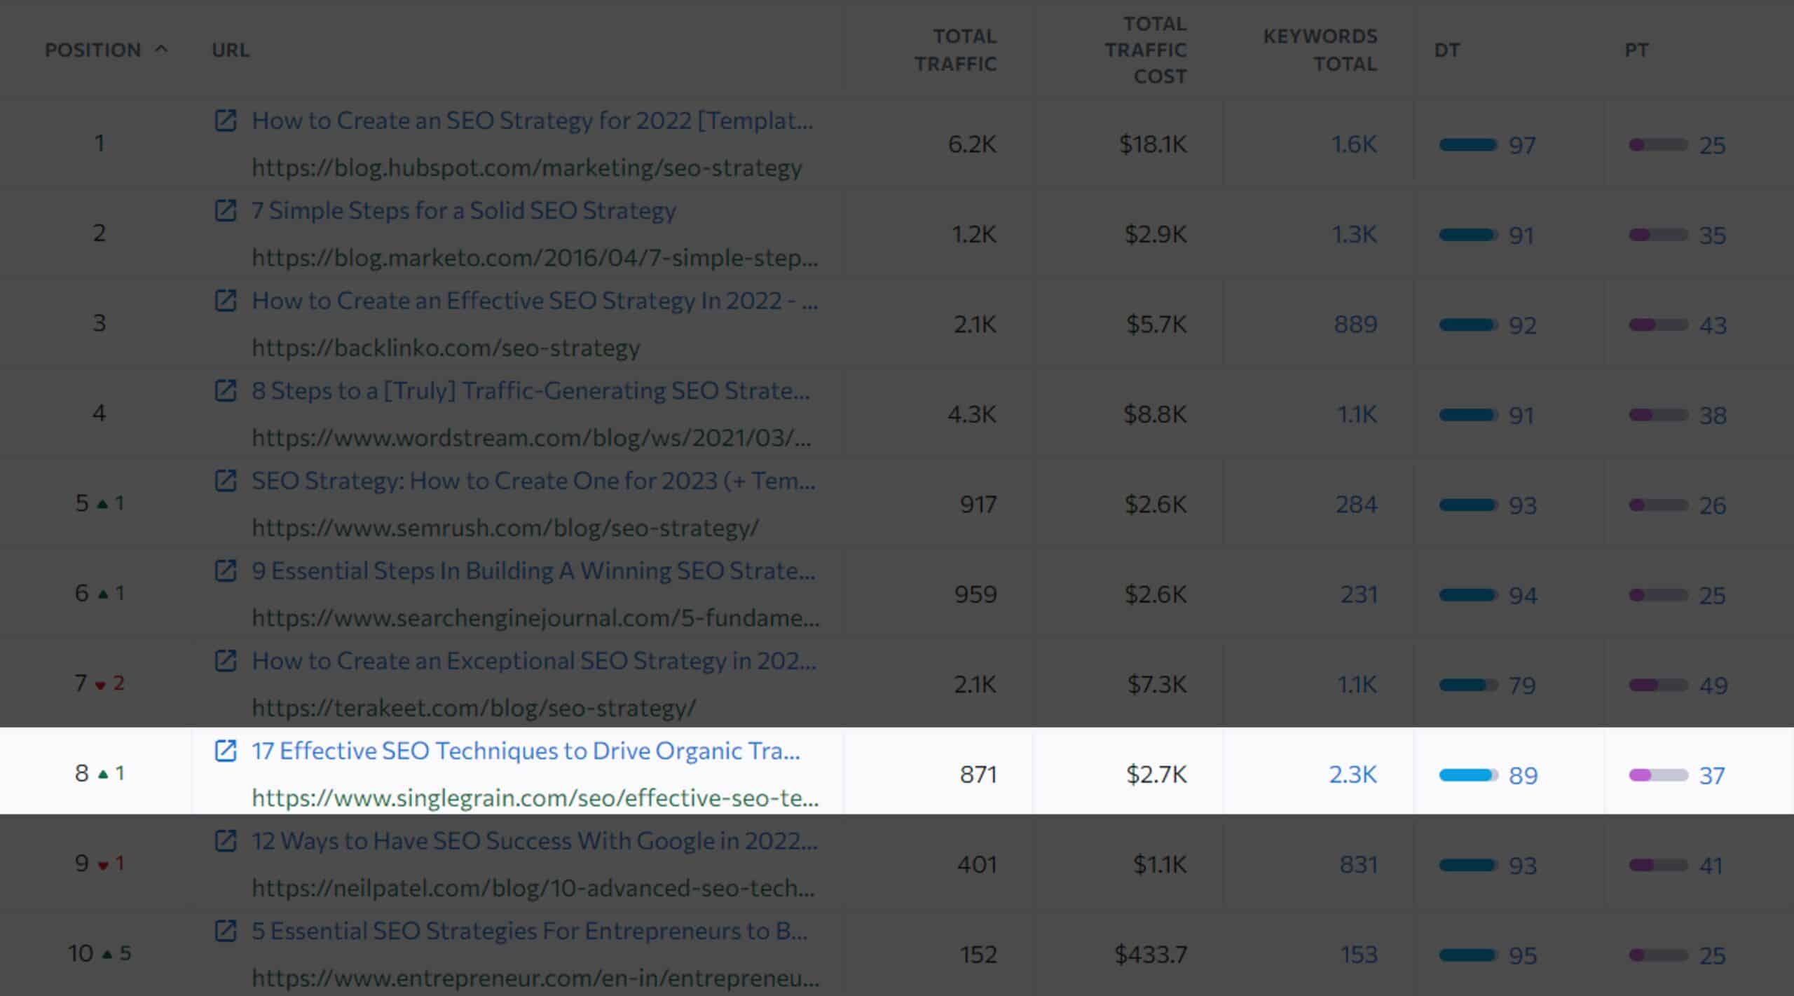
Task: Click the PT 37 purple bar
Action: tap(1658, 775)
